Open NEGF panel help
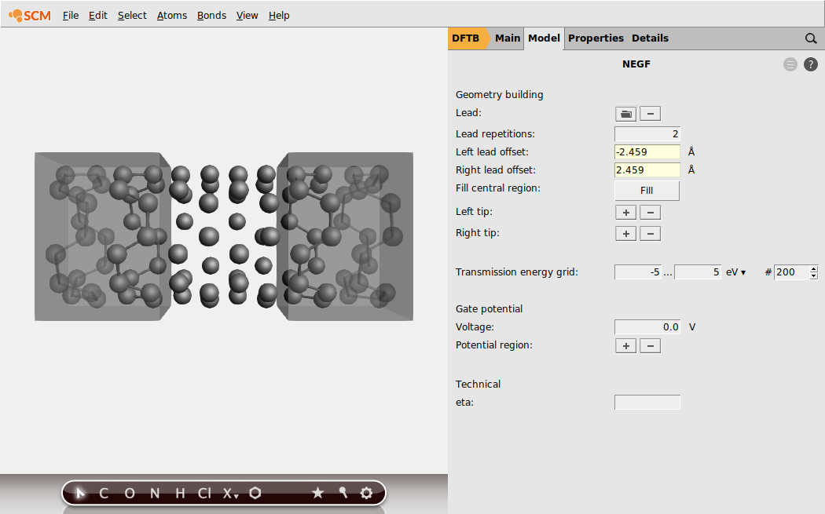825x514 pixels. (811, 64)
